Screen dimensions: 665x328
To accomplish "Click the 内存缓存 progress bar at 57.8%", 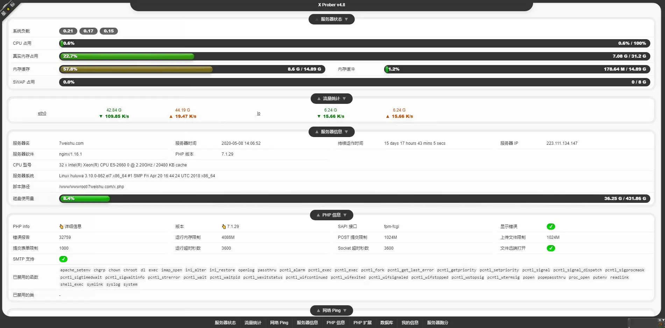I will [192, 69].
